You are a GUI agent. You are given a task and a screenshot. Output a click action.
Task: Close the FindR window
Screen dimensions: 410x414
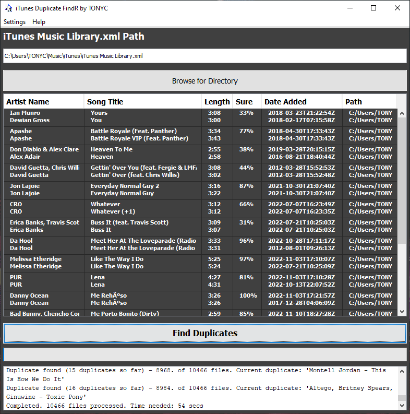[397, 8]
